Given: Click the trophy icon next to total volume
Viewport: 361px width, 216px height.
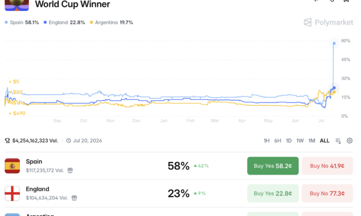Looking at the screenshot, I should click(x=7, y=141).
